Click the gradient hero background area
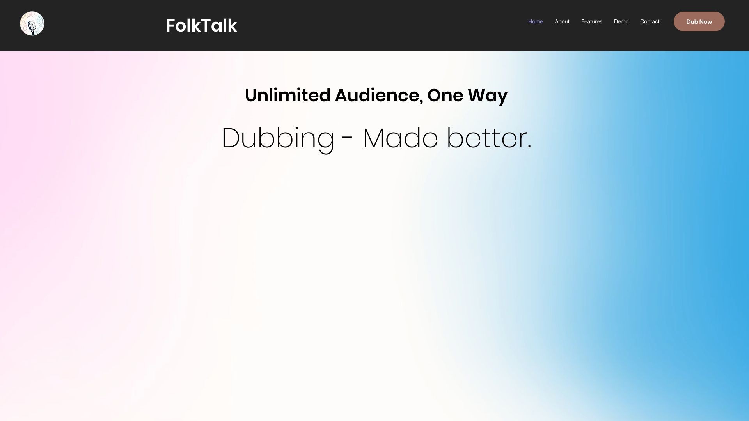The image size is (749, 421). pos(374,273)
